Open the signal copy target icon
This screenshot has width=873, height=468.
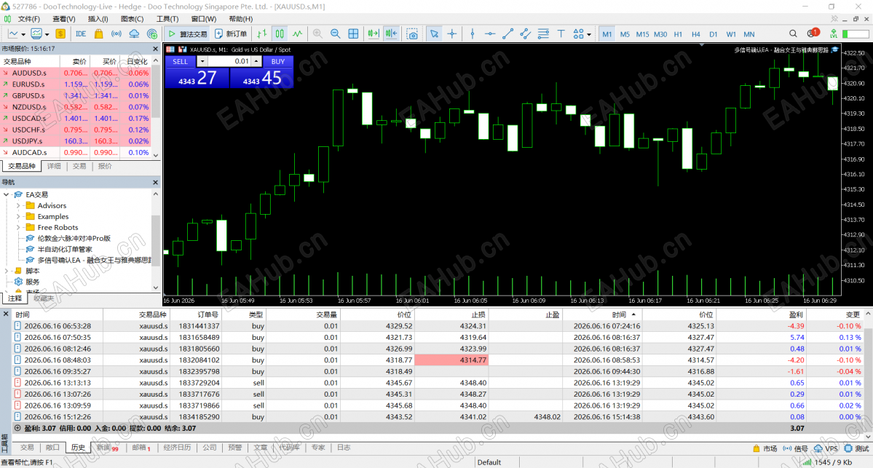tap(152, 34)
